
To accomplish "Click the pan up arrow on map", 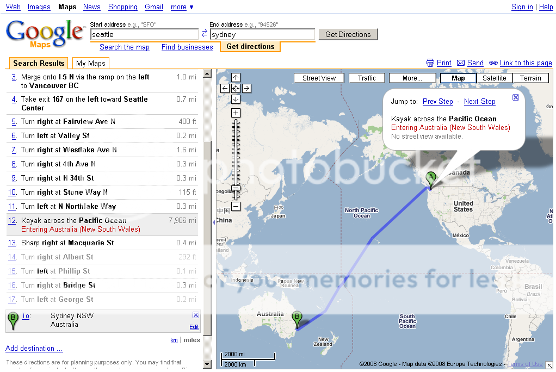I will [236, 78].
